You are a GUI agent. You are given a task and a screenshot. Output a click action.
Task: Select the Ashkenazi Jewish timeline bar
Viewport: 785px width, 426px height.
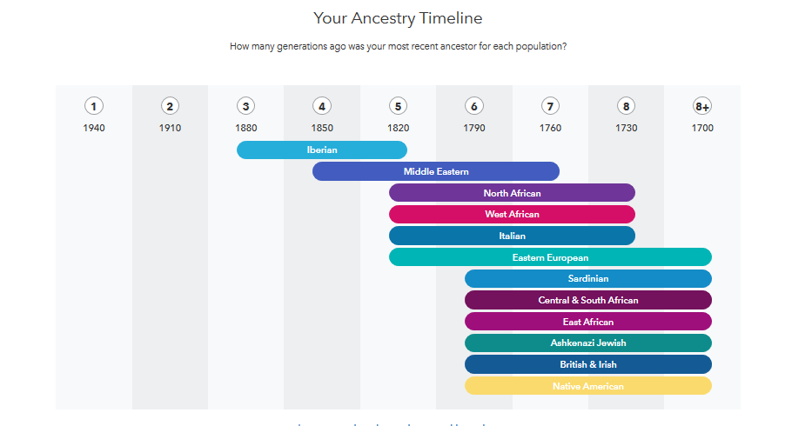588,343
